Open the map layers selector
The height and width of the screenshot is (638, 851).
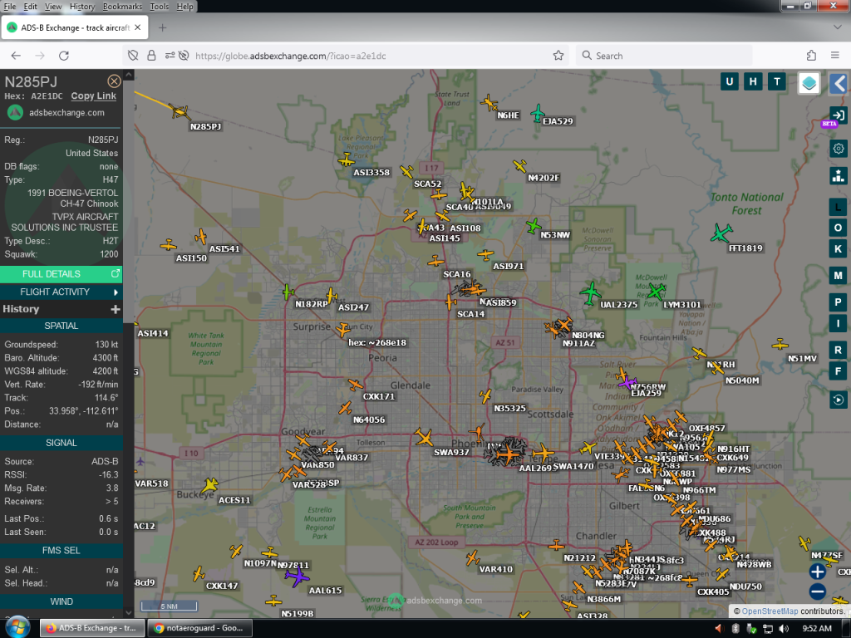[x=809, y=83]
